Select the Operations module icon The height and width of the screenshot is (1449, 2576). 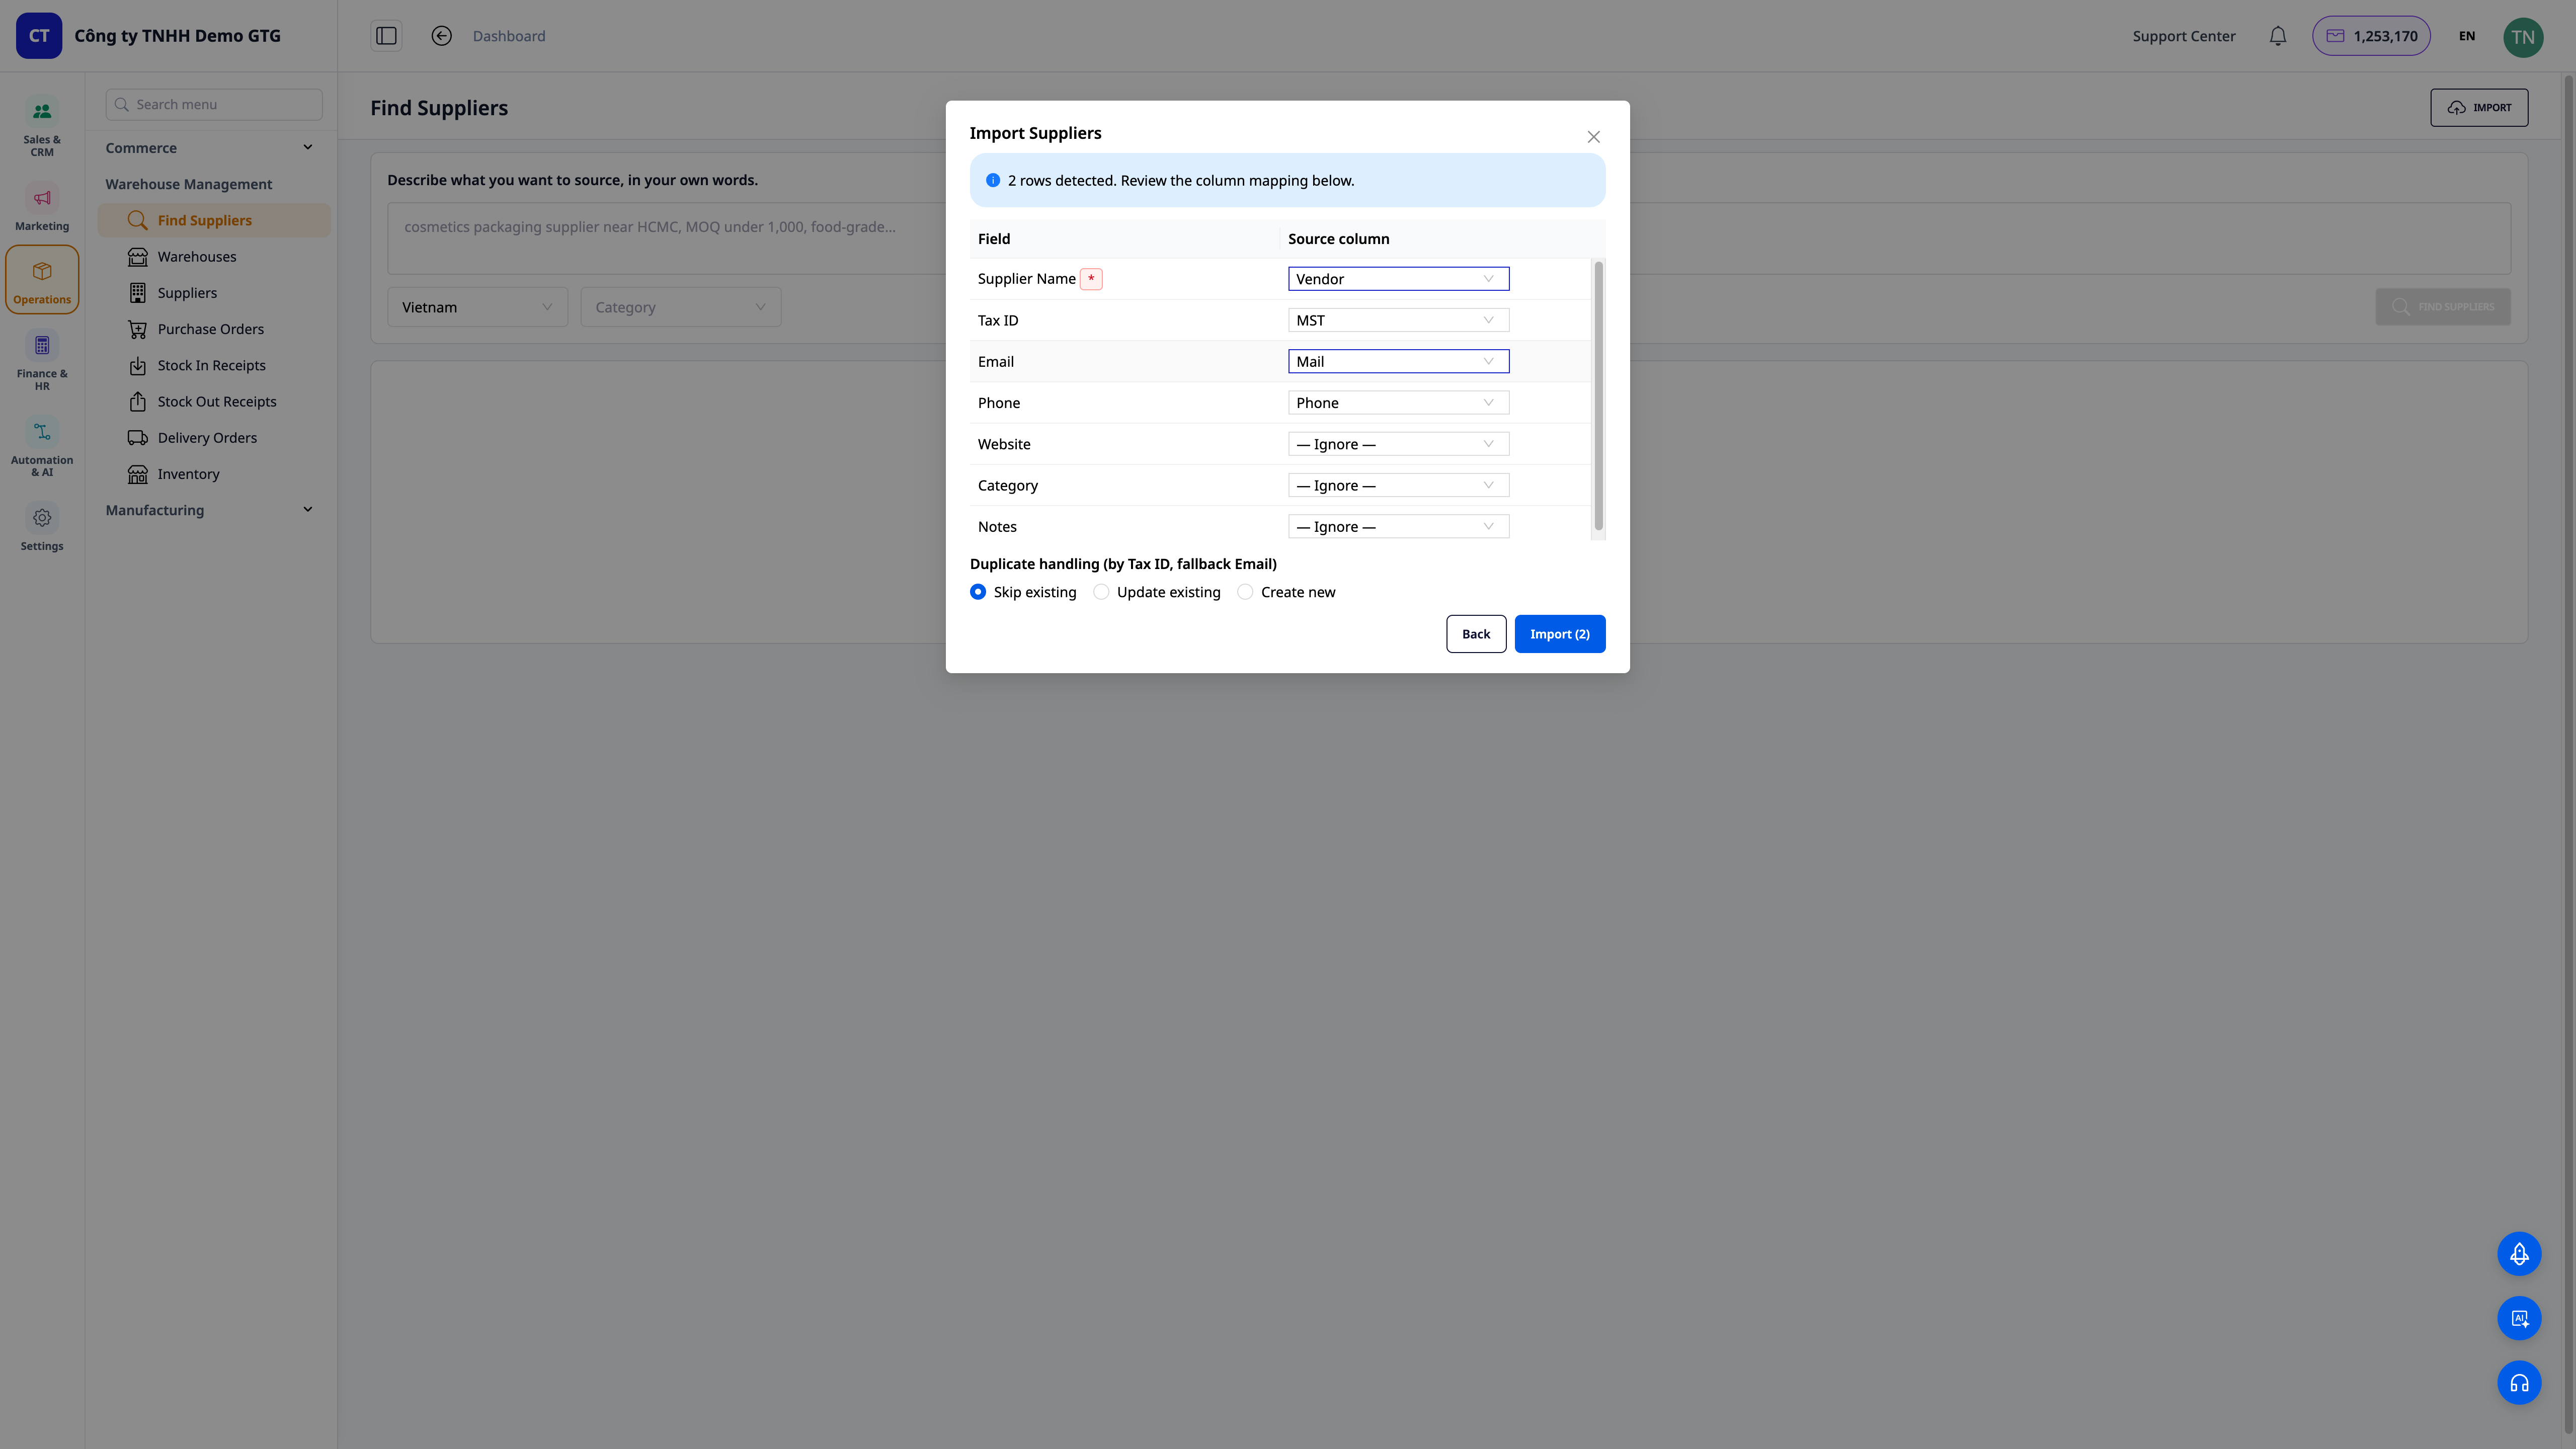(x=42, y=271)
